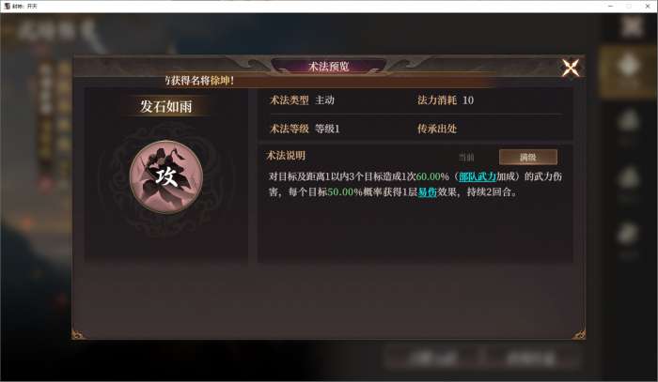Click the game icon in window title bar
This screenshot has height=382, width=658.
(x=7, y=6)
